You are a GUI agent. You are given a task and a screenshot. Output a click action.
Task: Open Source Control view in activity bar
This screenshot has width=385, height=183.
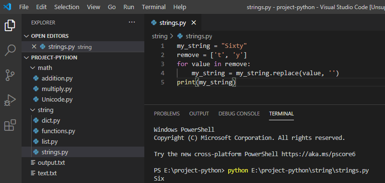(x=10, y=75)
